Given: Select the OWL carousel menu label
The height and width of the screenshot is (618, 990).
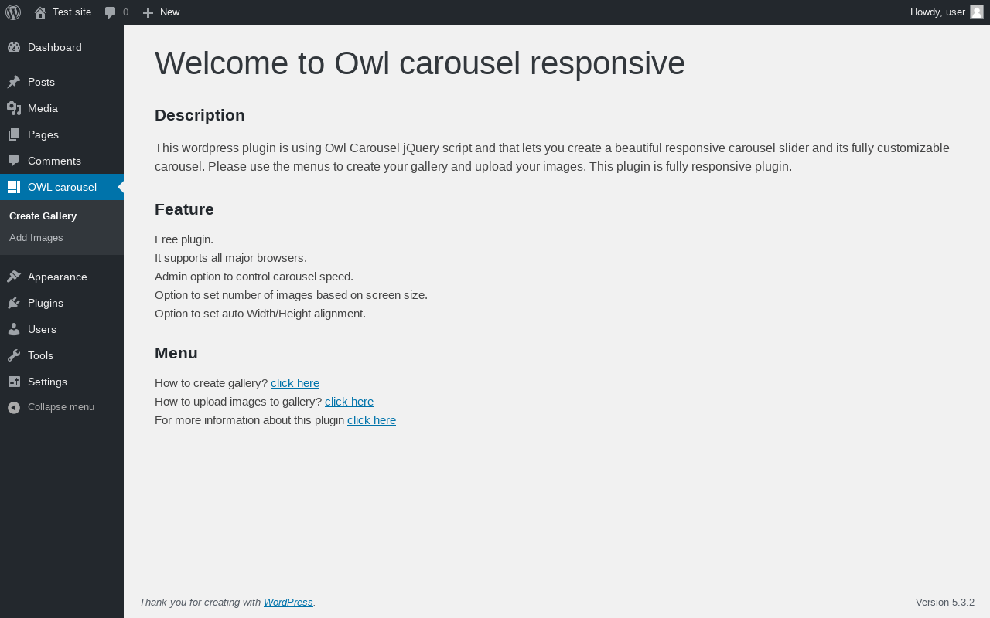Looking at the screenshot, I should 62,187.
